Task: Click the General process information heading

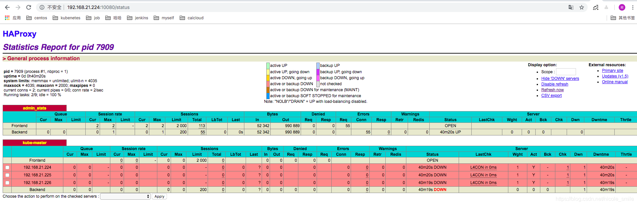Action: [43, 59]
